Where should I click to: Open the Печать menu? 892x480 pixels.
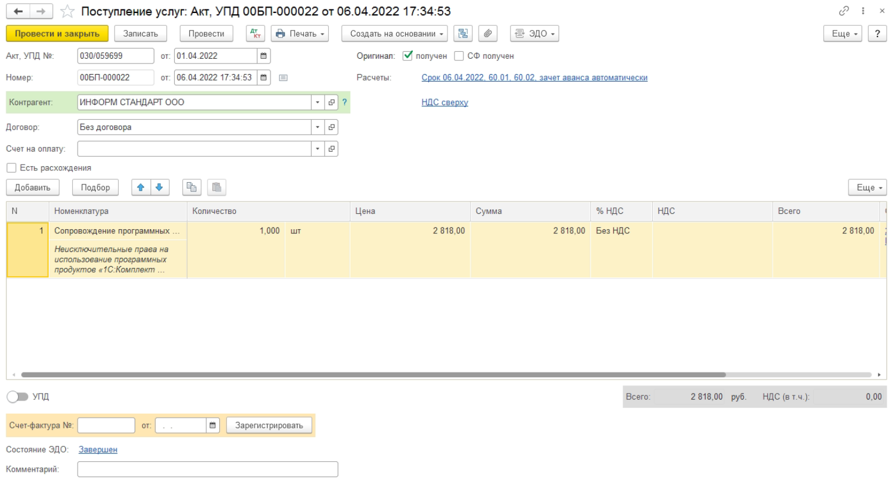(x=299, y=33)
